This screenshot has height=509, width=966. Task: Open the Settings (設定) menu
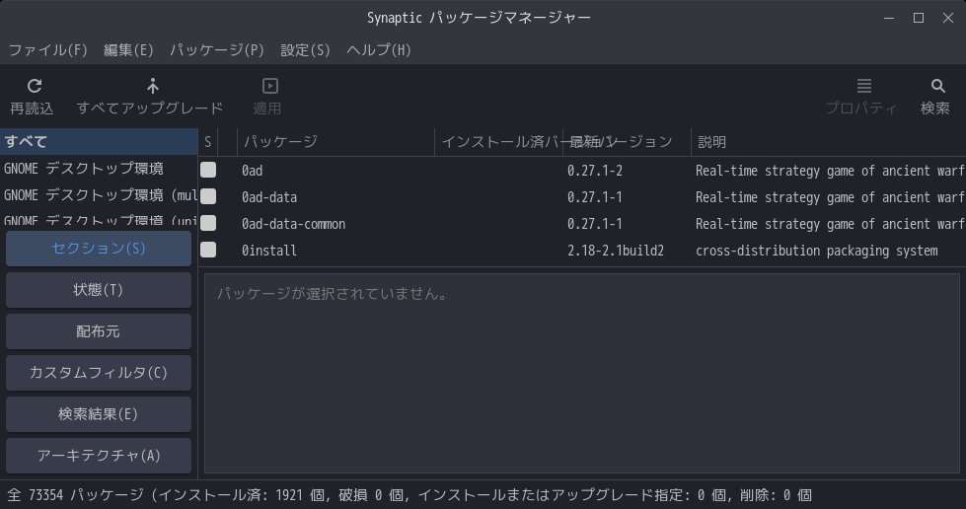coord(305,49)
